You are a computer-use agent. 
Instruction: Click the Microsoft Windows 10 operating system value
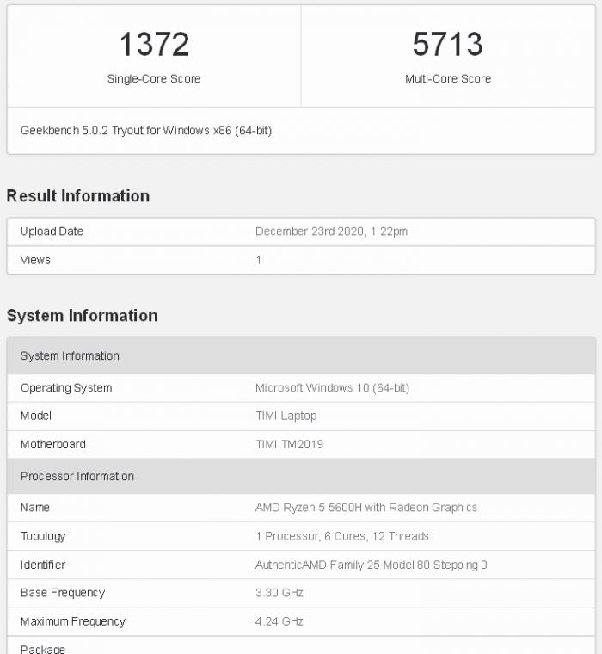point(332,388)
